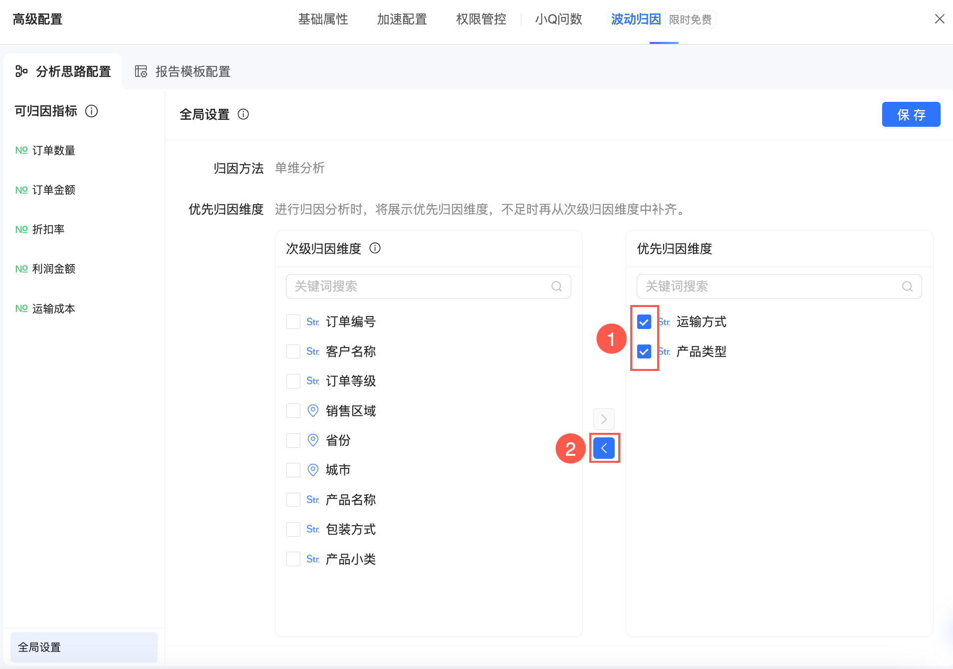Save the configuration with 保存 button
The width and height of the screenshot is (953, 669).
(x=911, y=114)
